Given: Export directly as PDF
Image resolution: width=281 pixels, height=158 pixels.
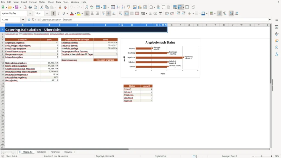Looking at the screenshot, I should tap(25, 7).
